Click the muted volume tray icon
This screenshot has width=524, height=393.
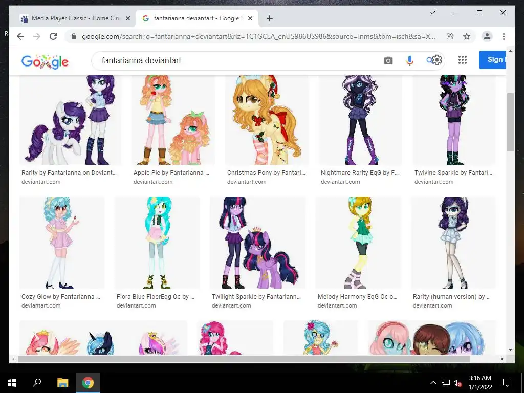(458, 383)
